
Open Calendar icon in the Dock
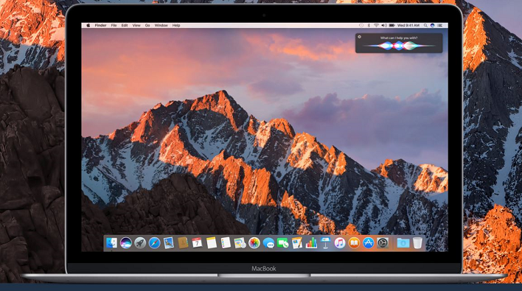(197, 243)
